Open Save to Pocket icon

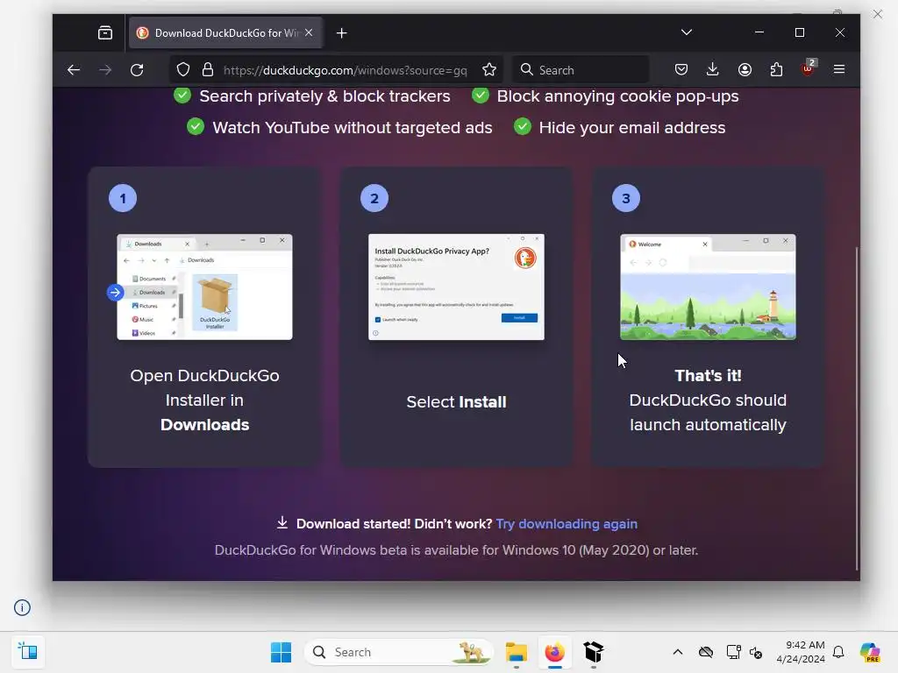pyautogui.click(x=681, y=69)
